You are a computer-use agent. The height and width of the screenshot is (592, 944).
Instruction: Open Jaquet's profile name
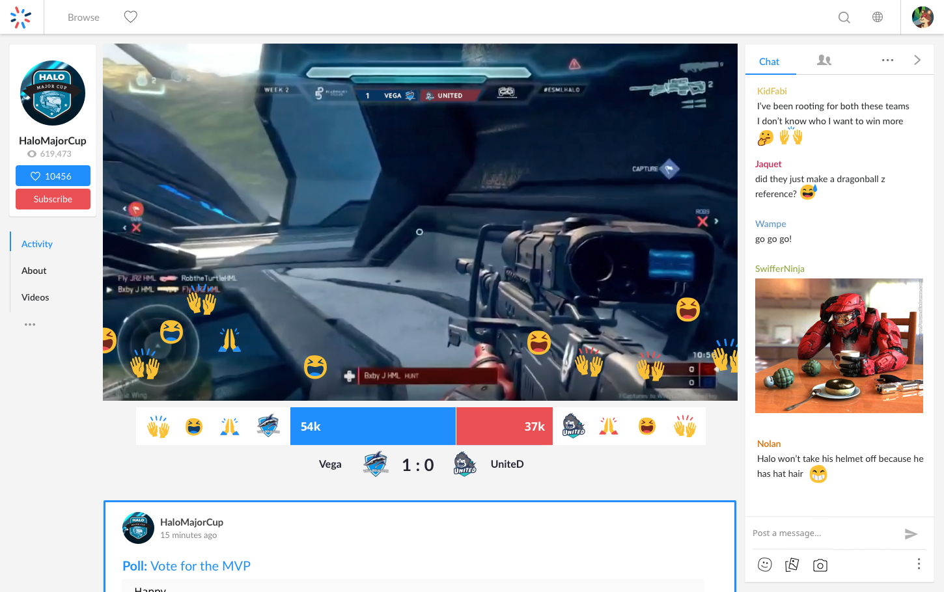point(768,164)
